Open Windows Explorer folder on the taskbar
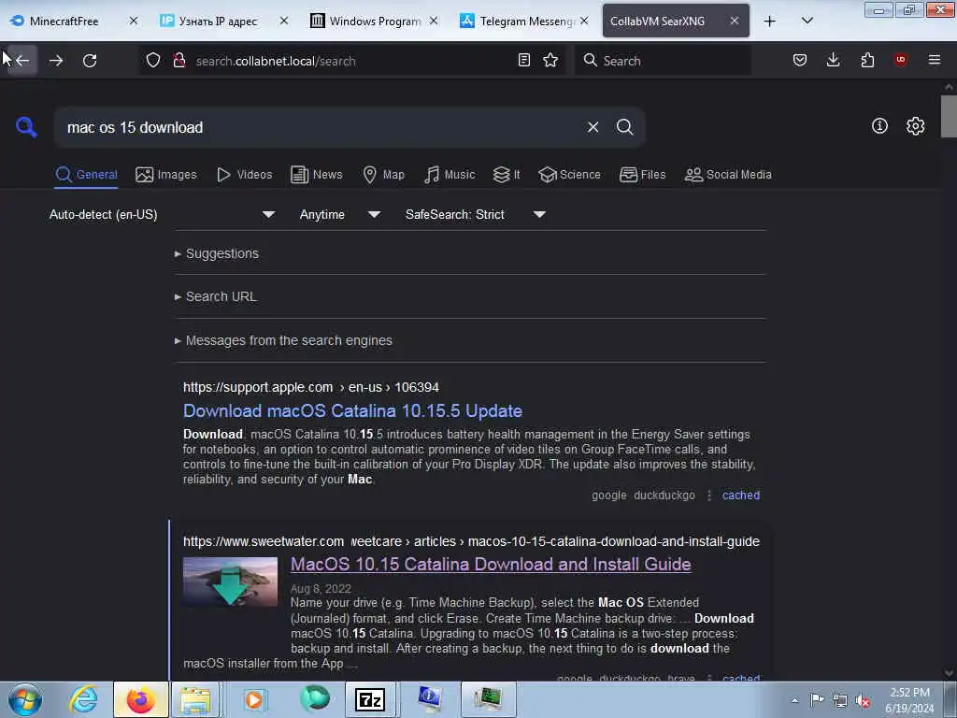The height and width of the screenshot is (718, 957). pos(194,699)
